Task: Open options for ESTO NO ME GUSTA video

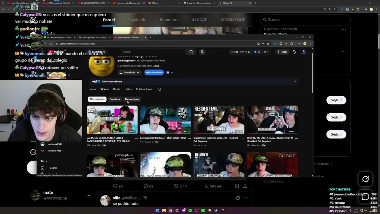Action: pos(296,138)
